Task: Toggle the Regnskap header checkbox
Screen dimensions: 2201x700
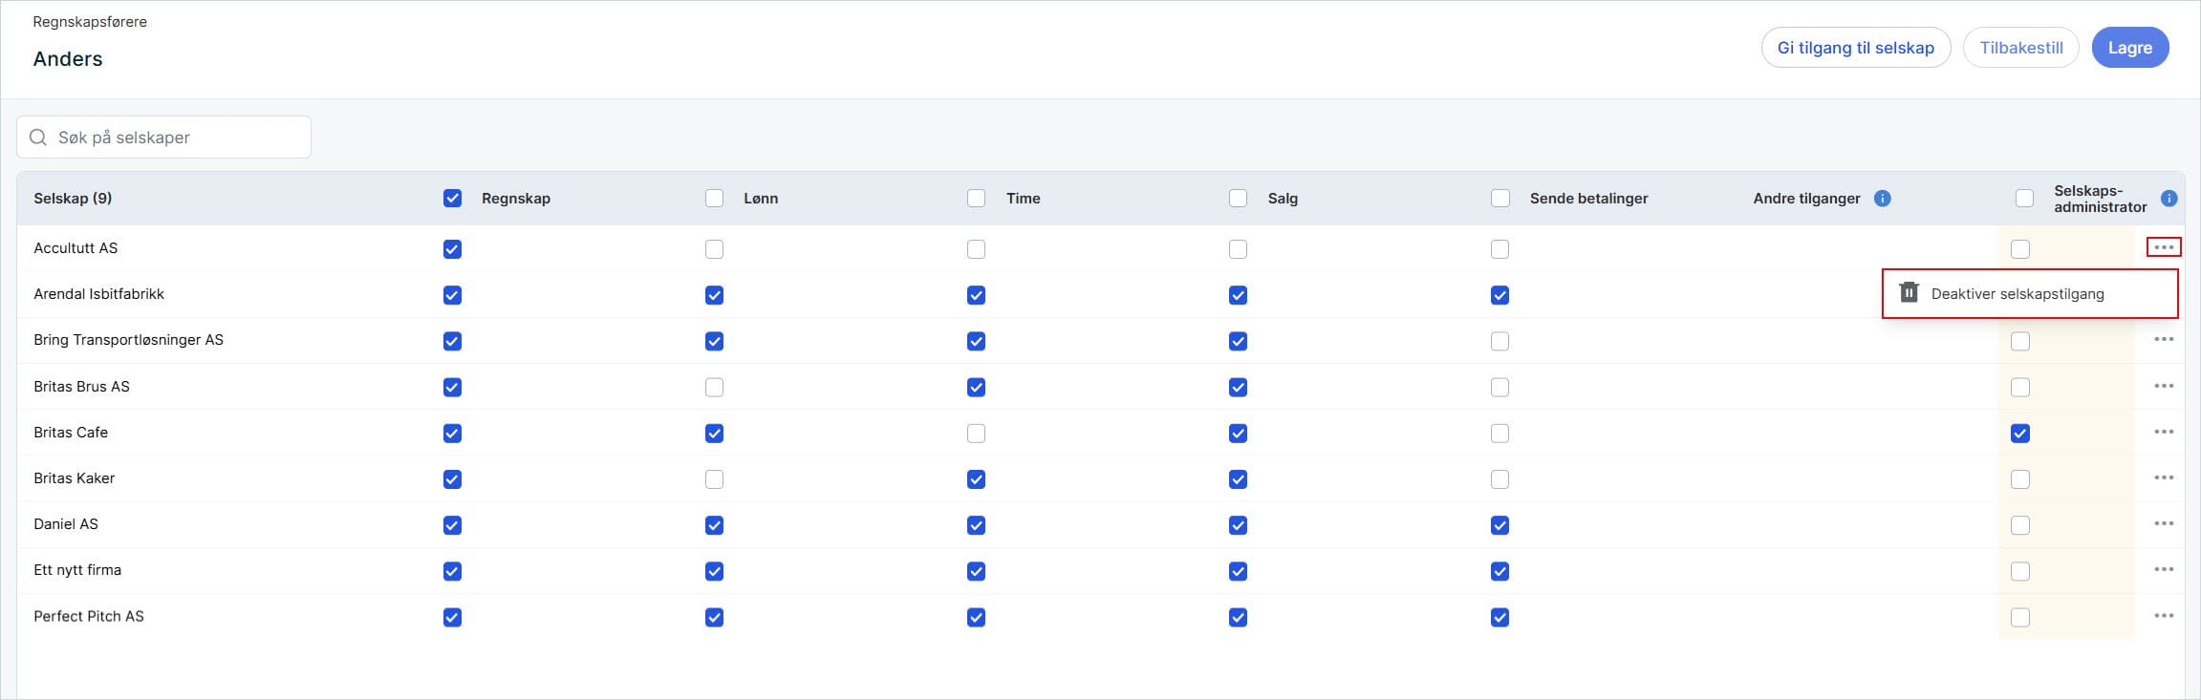Action: tap(452, 199)
